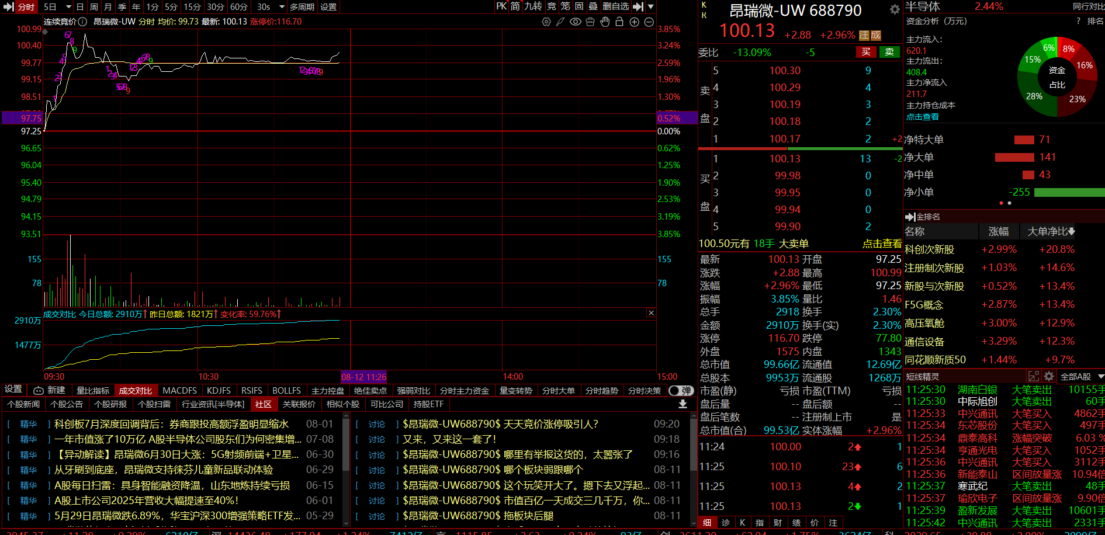Open the 5日 period dropdown arrow
Viewport: 1105px width, 535px height.
tap(68, 7)
